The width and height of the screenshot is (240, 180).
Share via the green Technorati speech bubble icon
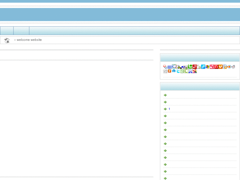190,66
